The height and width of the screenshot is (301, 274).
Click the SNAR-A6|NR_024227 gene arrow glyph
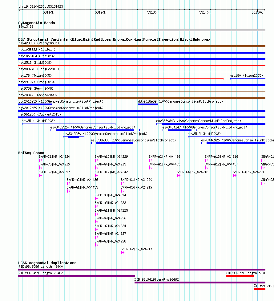96,237
